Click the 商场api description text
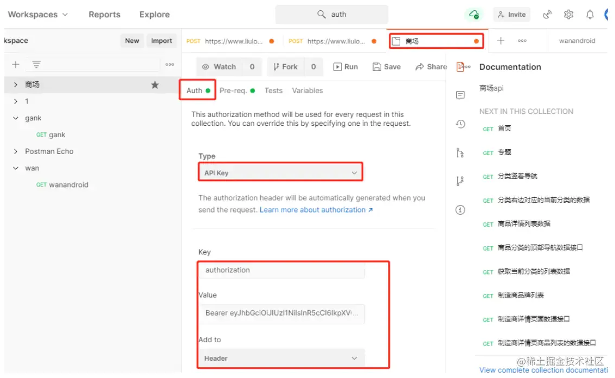 pos(491,88)
